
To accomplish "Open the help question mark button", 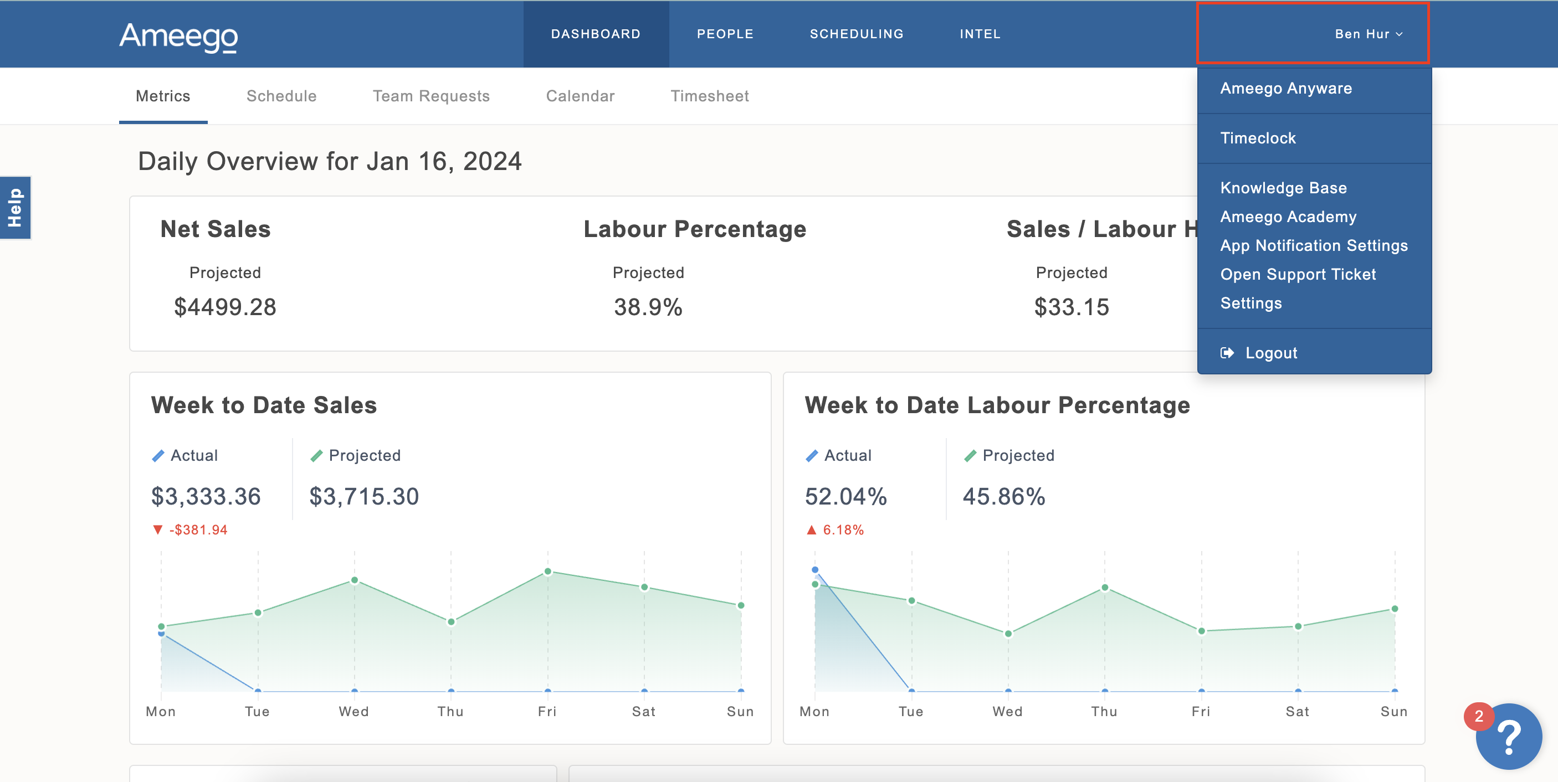I will point(1510,737).
